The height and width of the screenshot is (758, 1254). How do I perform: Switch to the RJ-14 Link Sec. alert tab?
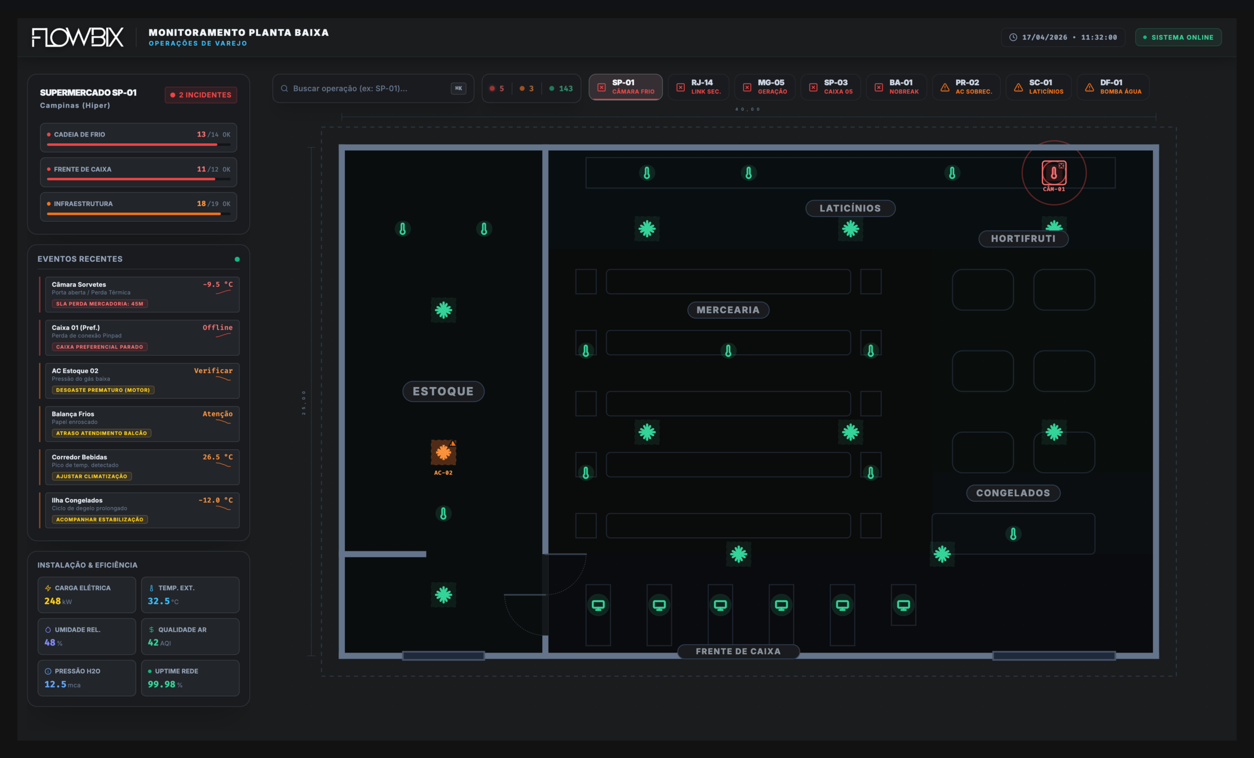pos(698,87)
